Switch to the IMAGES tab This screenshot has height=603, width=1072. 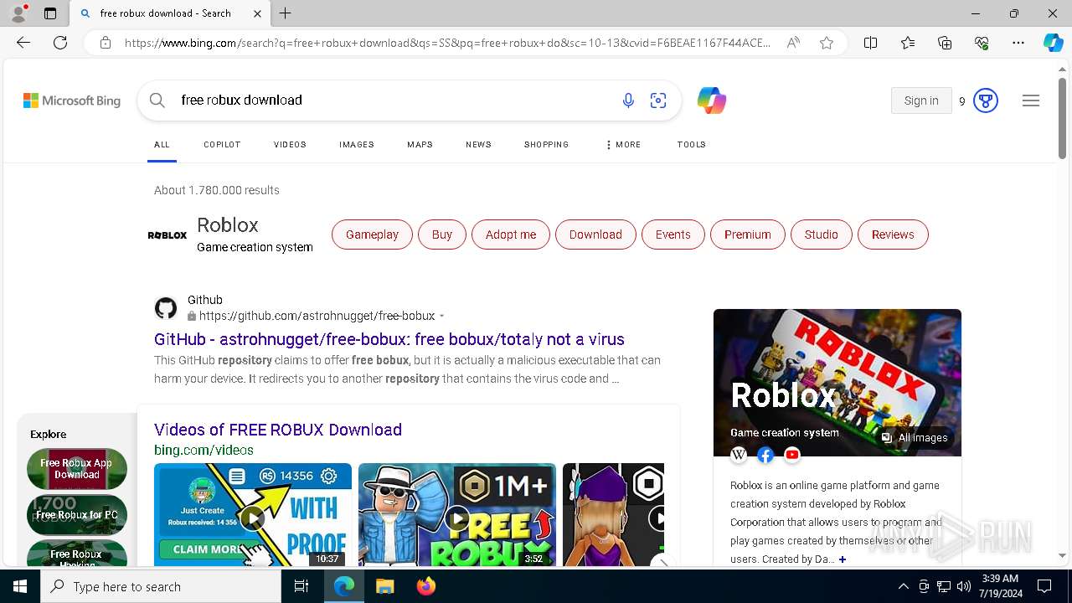tap(357, 145)
